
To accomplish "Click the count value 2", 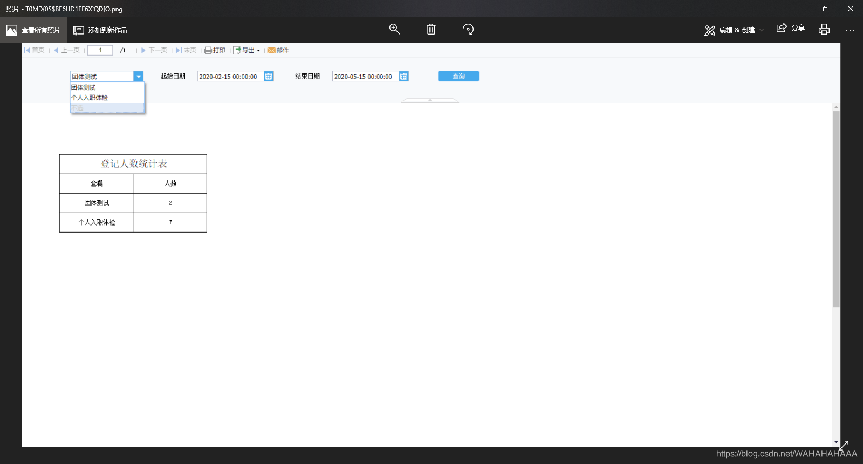I will point(170,203).
